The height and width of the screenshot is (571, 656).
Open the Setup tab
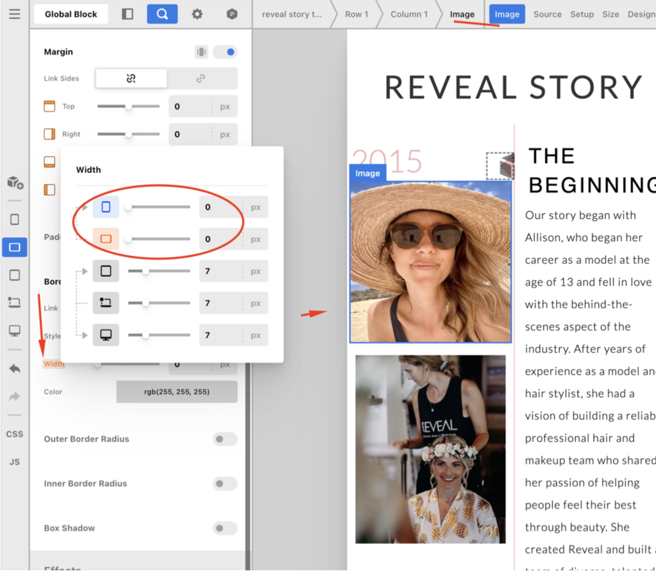point(582,14)
